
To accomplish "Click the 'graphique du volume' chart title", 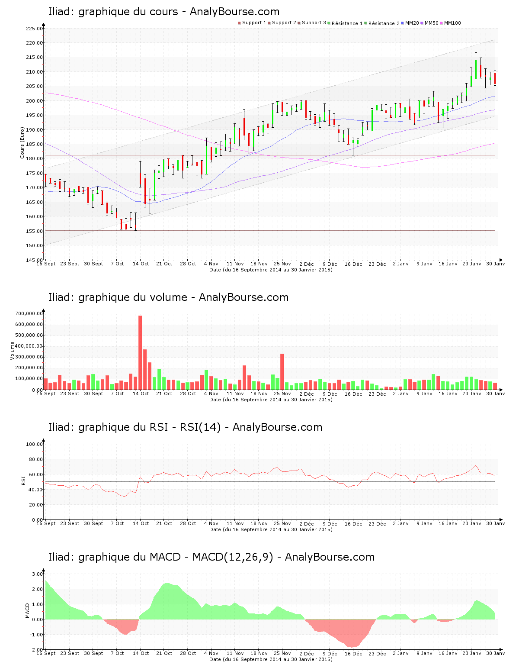I will (168, 297).
